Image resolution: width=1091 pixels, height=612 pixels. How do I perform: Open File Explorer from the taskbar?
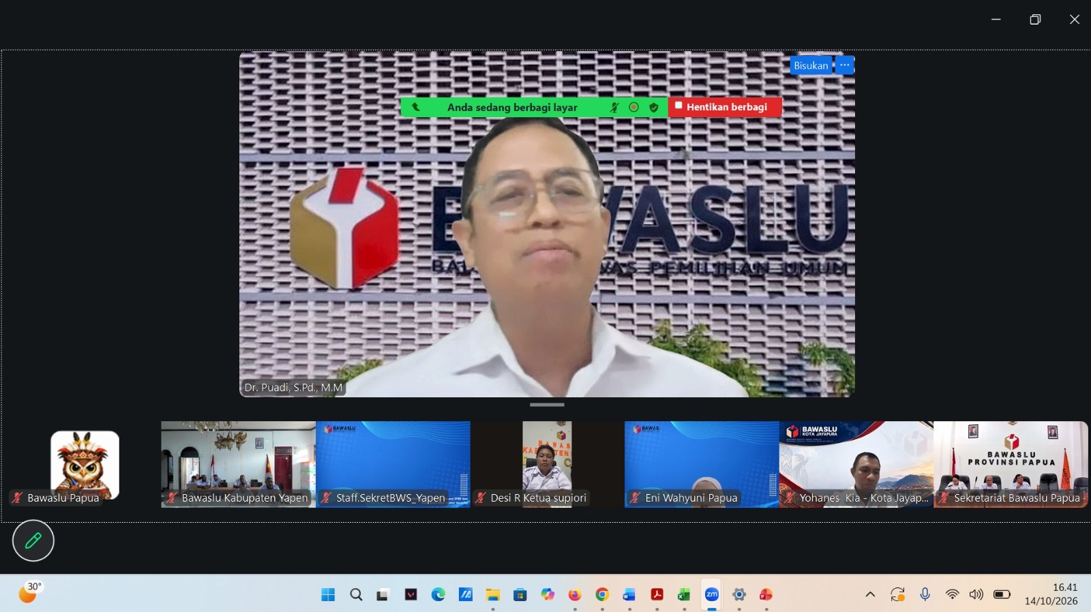[492, 594]
